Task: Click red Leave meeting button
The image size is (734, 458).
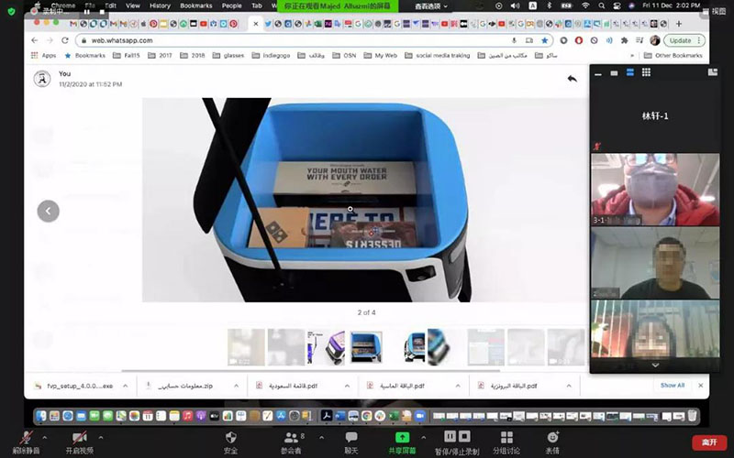Action: pyautogui.click(x=709, y=442)
